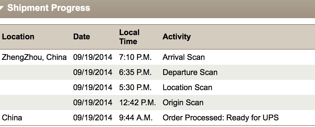Click the Origin Scan activity entry
The image size is (315, 127).
[183, 103]
